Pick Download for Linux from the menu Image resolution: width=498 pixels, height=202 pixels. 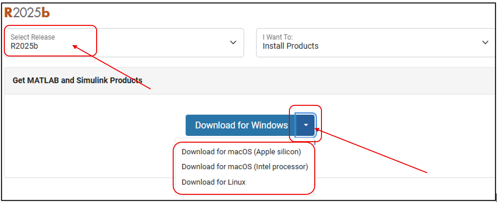point(213,182)
